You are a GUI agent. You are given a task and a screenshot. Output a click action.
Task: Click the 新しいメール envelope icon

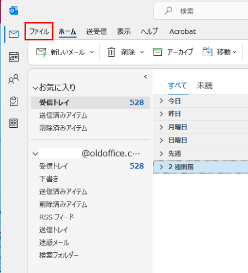click(x=41, y=52)
